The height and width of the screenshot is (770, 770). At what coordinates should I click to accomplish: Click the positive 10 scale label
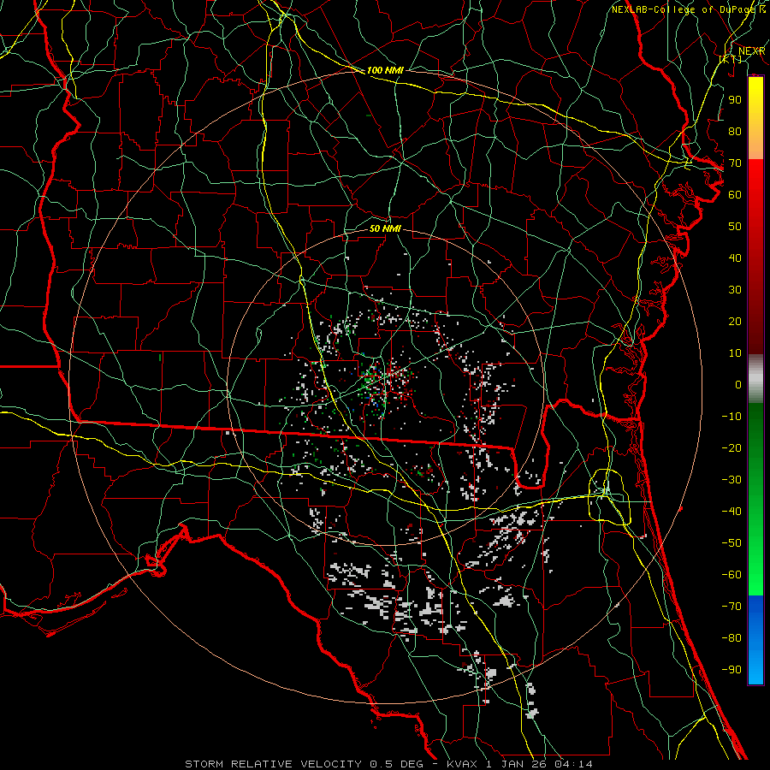pos(735,353)
